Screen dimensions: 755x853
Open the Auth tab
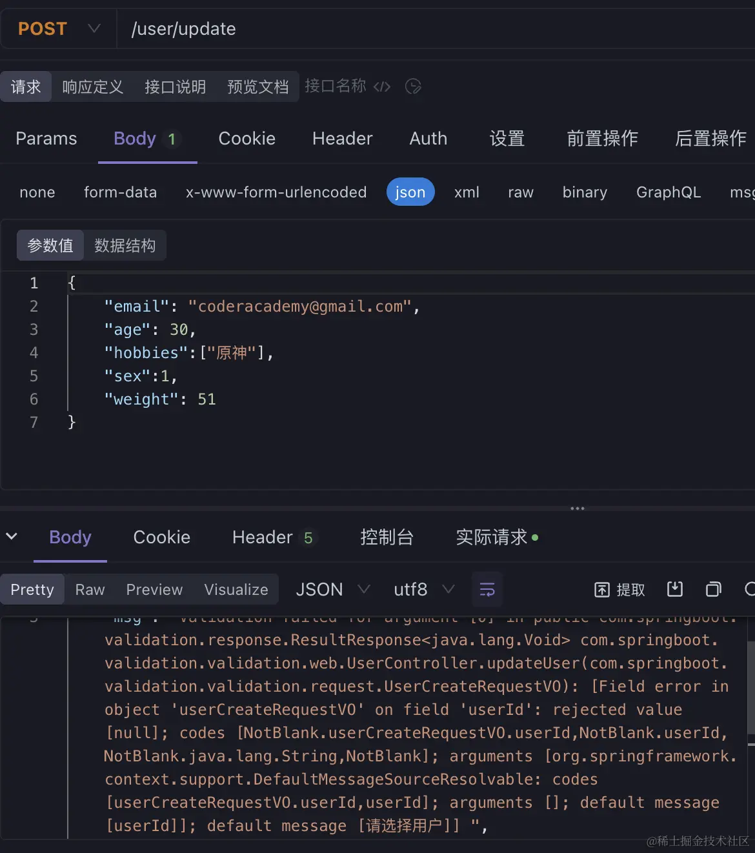[x=428, y=139]
